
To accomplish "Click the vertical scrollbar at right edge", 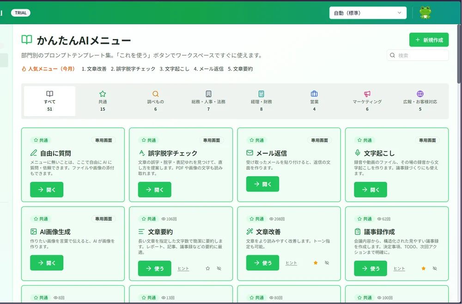I will 459,53.
